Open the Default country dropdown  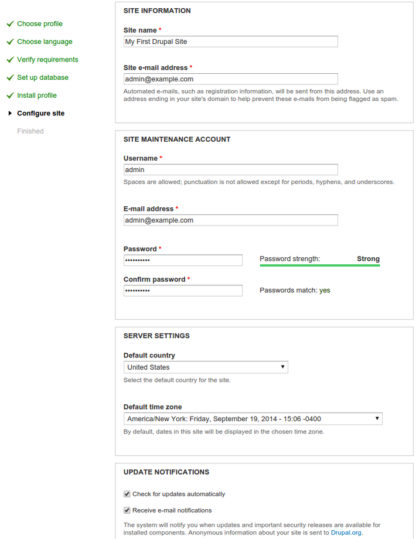[x=206, y=367]
